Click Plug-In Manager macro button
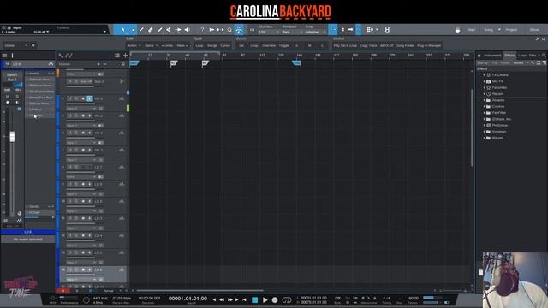 click(429, 45)
